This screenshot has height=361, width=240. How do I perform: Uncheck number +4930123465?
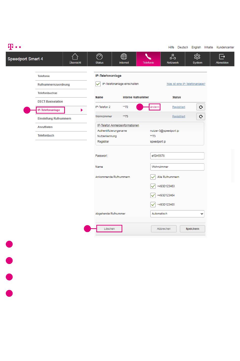(153, 204)
